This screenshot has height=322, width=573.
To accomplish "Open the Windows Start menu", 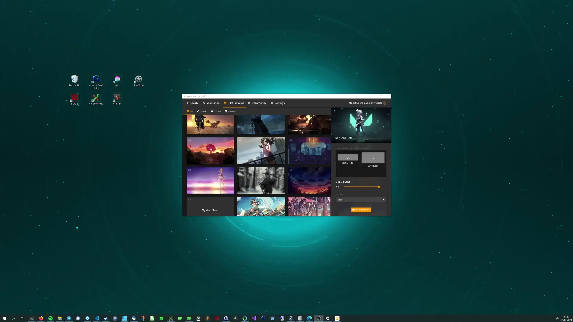I will pyautogui.click(x=4, y=318).
